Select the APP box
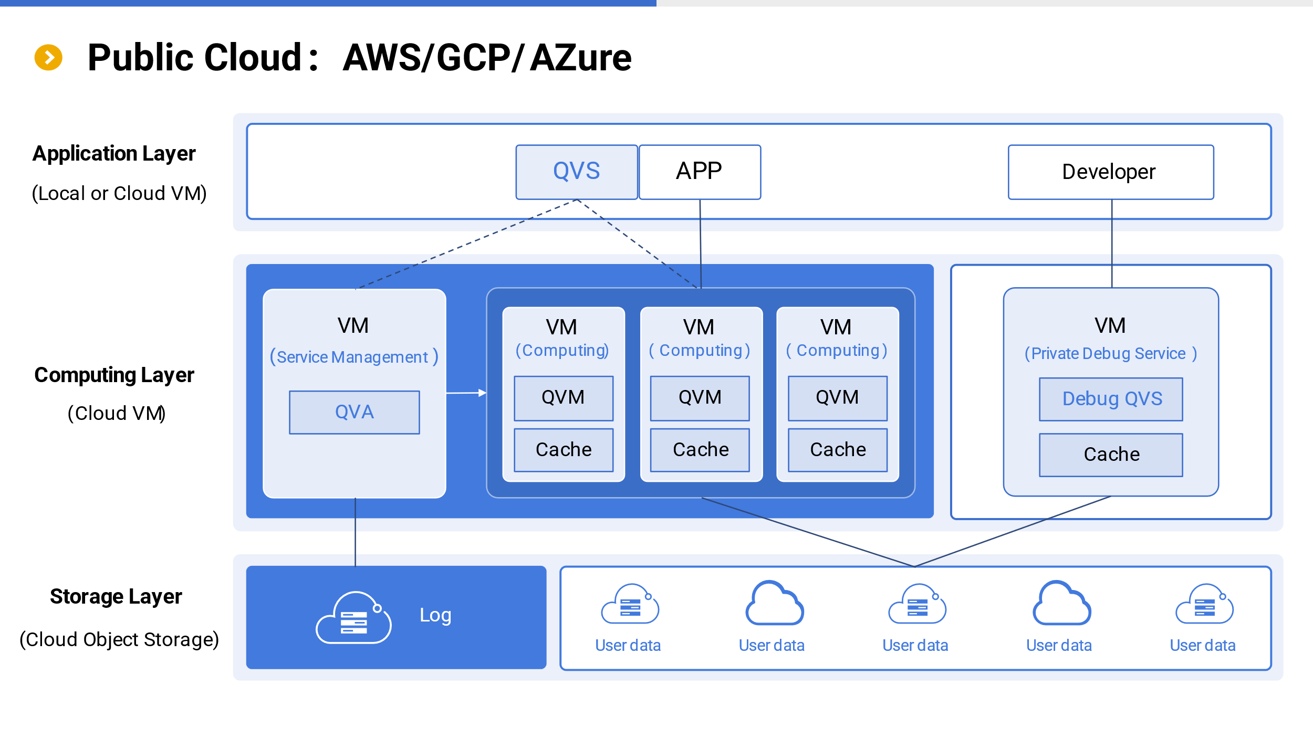The width and height of the screenshot is (1313, 738). (699, 172)
